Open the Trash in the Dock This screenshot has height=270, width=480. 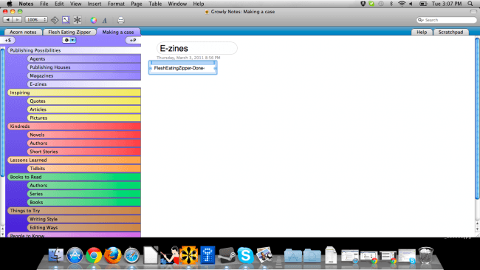[x=426, y=255]
